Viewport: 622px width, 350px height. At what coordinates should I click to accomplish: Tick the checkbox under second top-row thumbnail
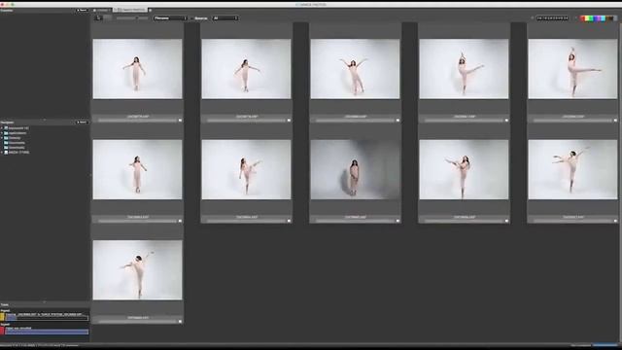pos(289,121)
